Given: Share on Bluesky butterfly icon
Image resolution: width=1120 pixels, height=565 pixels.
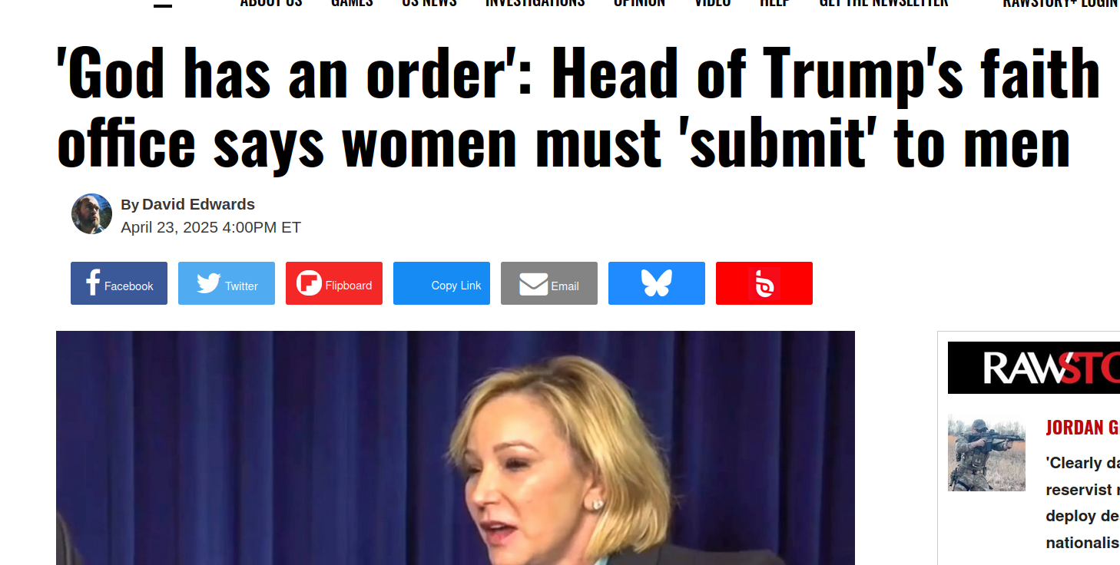Looking at the screenshot, I should (657, 283).
